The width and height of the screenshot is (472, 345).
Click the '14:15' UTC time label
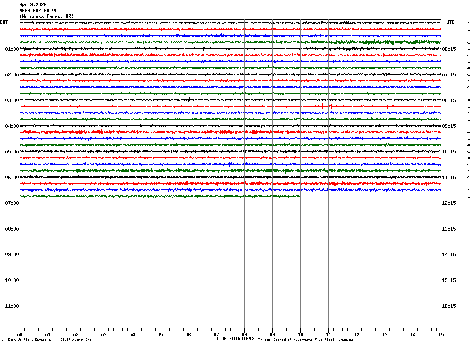point(449,255)
